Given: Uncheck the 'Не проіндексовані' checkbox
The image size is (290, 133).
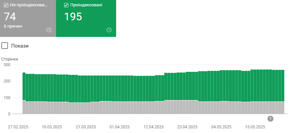Looking at the screenshot, I should point(6,5).
